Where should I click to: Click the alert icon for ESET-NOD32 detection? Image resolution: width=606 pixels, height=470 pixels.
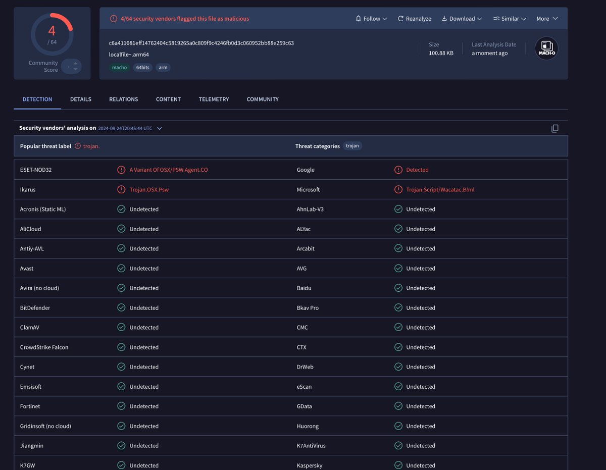click(x=121, y=170)
